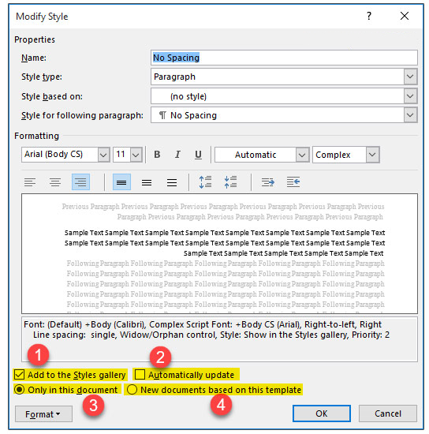Click the increase indent icon
The width and height of the screenshot is (429, 434).
click(x=293, y=182)
